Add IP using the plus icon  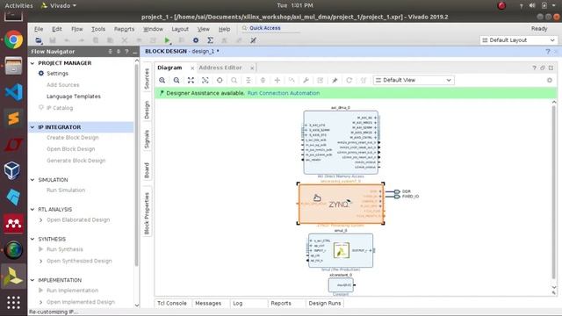click(x=277, y=80)
